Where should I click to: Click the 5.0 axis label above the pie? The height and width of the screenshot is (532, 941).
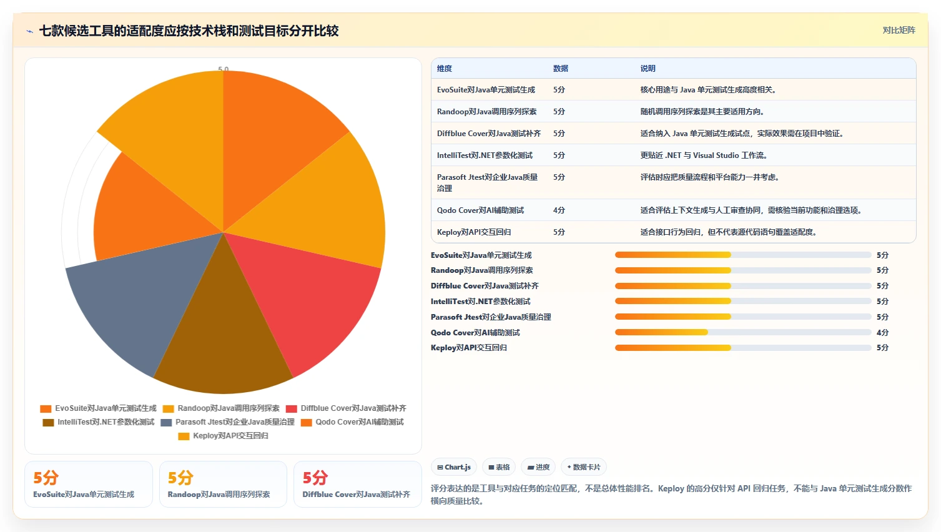223,69
